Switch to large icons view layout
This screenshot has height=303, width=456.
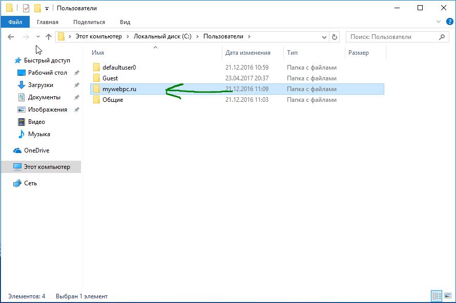click(447, 296)
